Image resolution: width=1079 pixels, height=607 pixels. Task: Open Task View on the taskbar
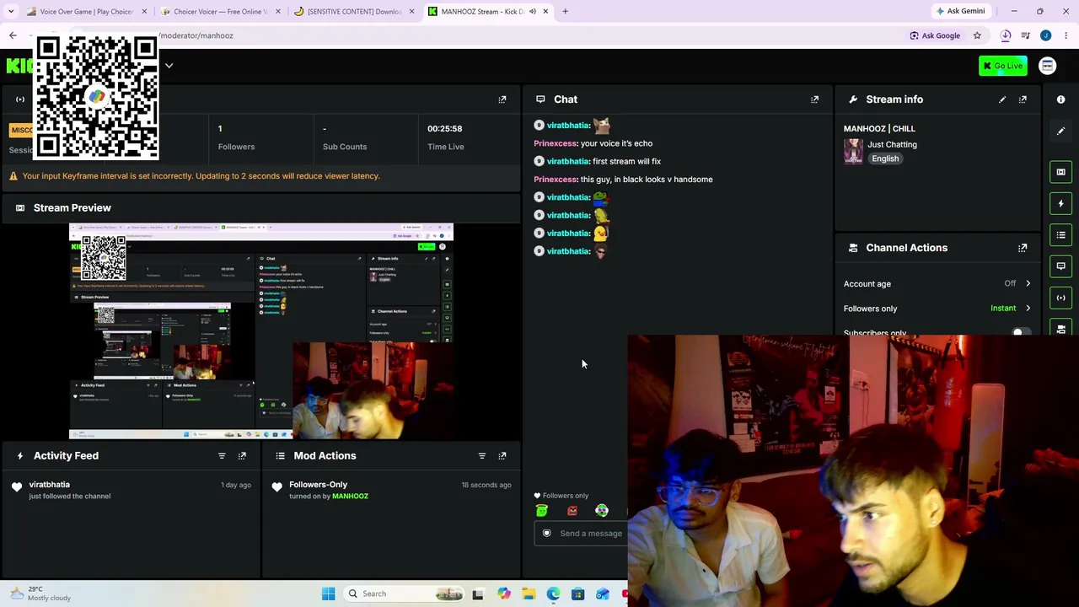point(478,594)
